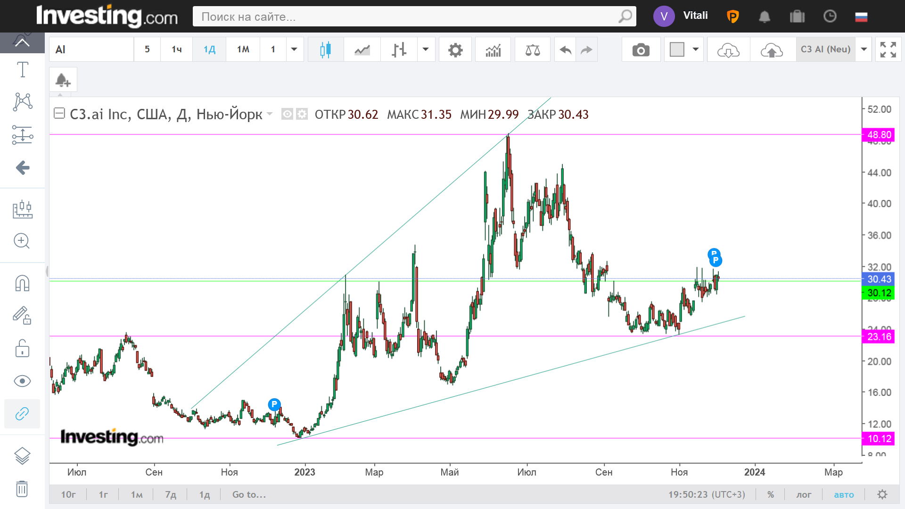Toggle the logarithmic scale (лог)

(x=804, y=494)
